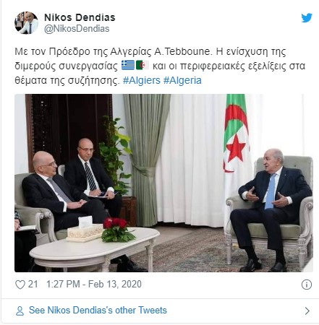
Task: Click the Algerian flag emoji
Action: point(143,65)
